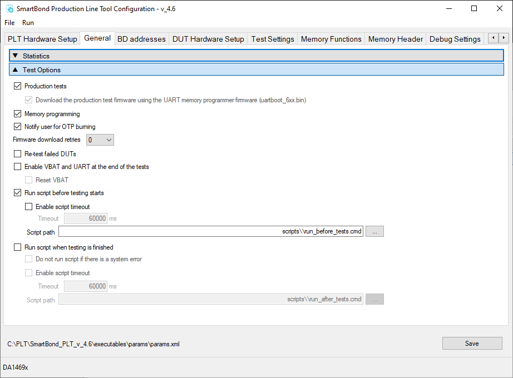Open the File menu
The height and width of the screenshot is (378, 513).
click(9, 23)
